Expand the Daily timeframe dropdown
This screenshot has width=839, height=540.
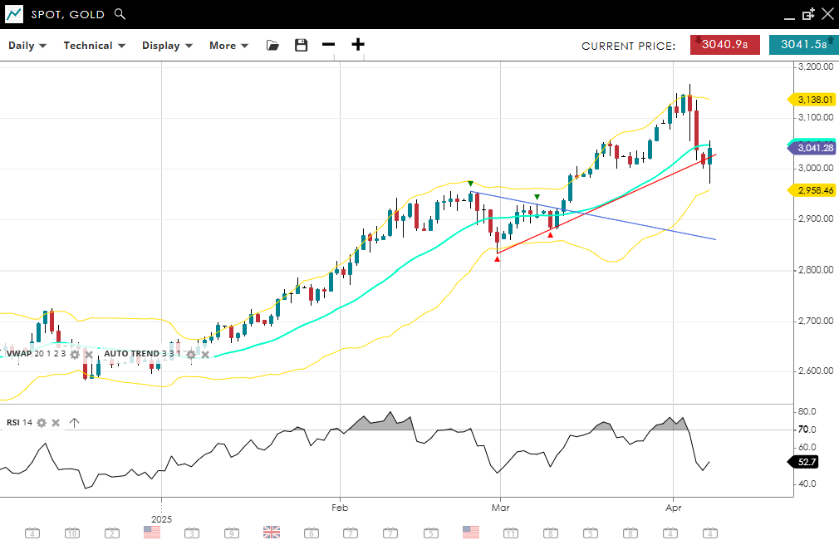pyautogui.click(x=27, y=46)
